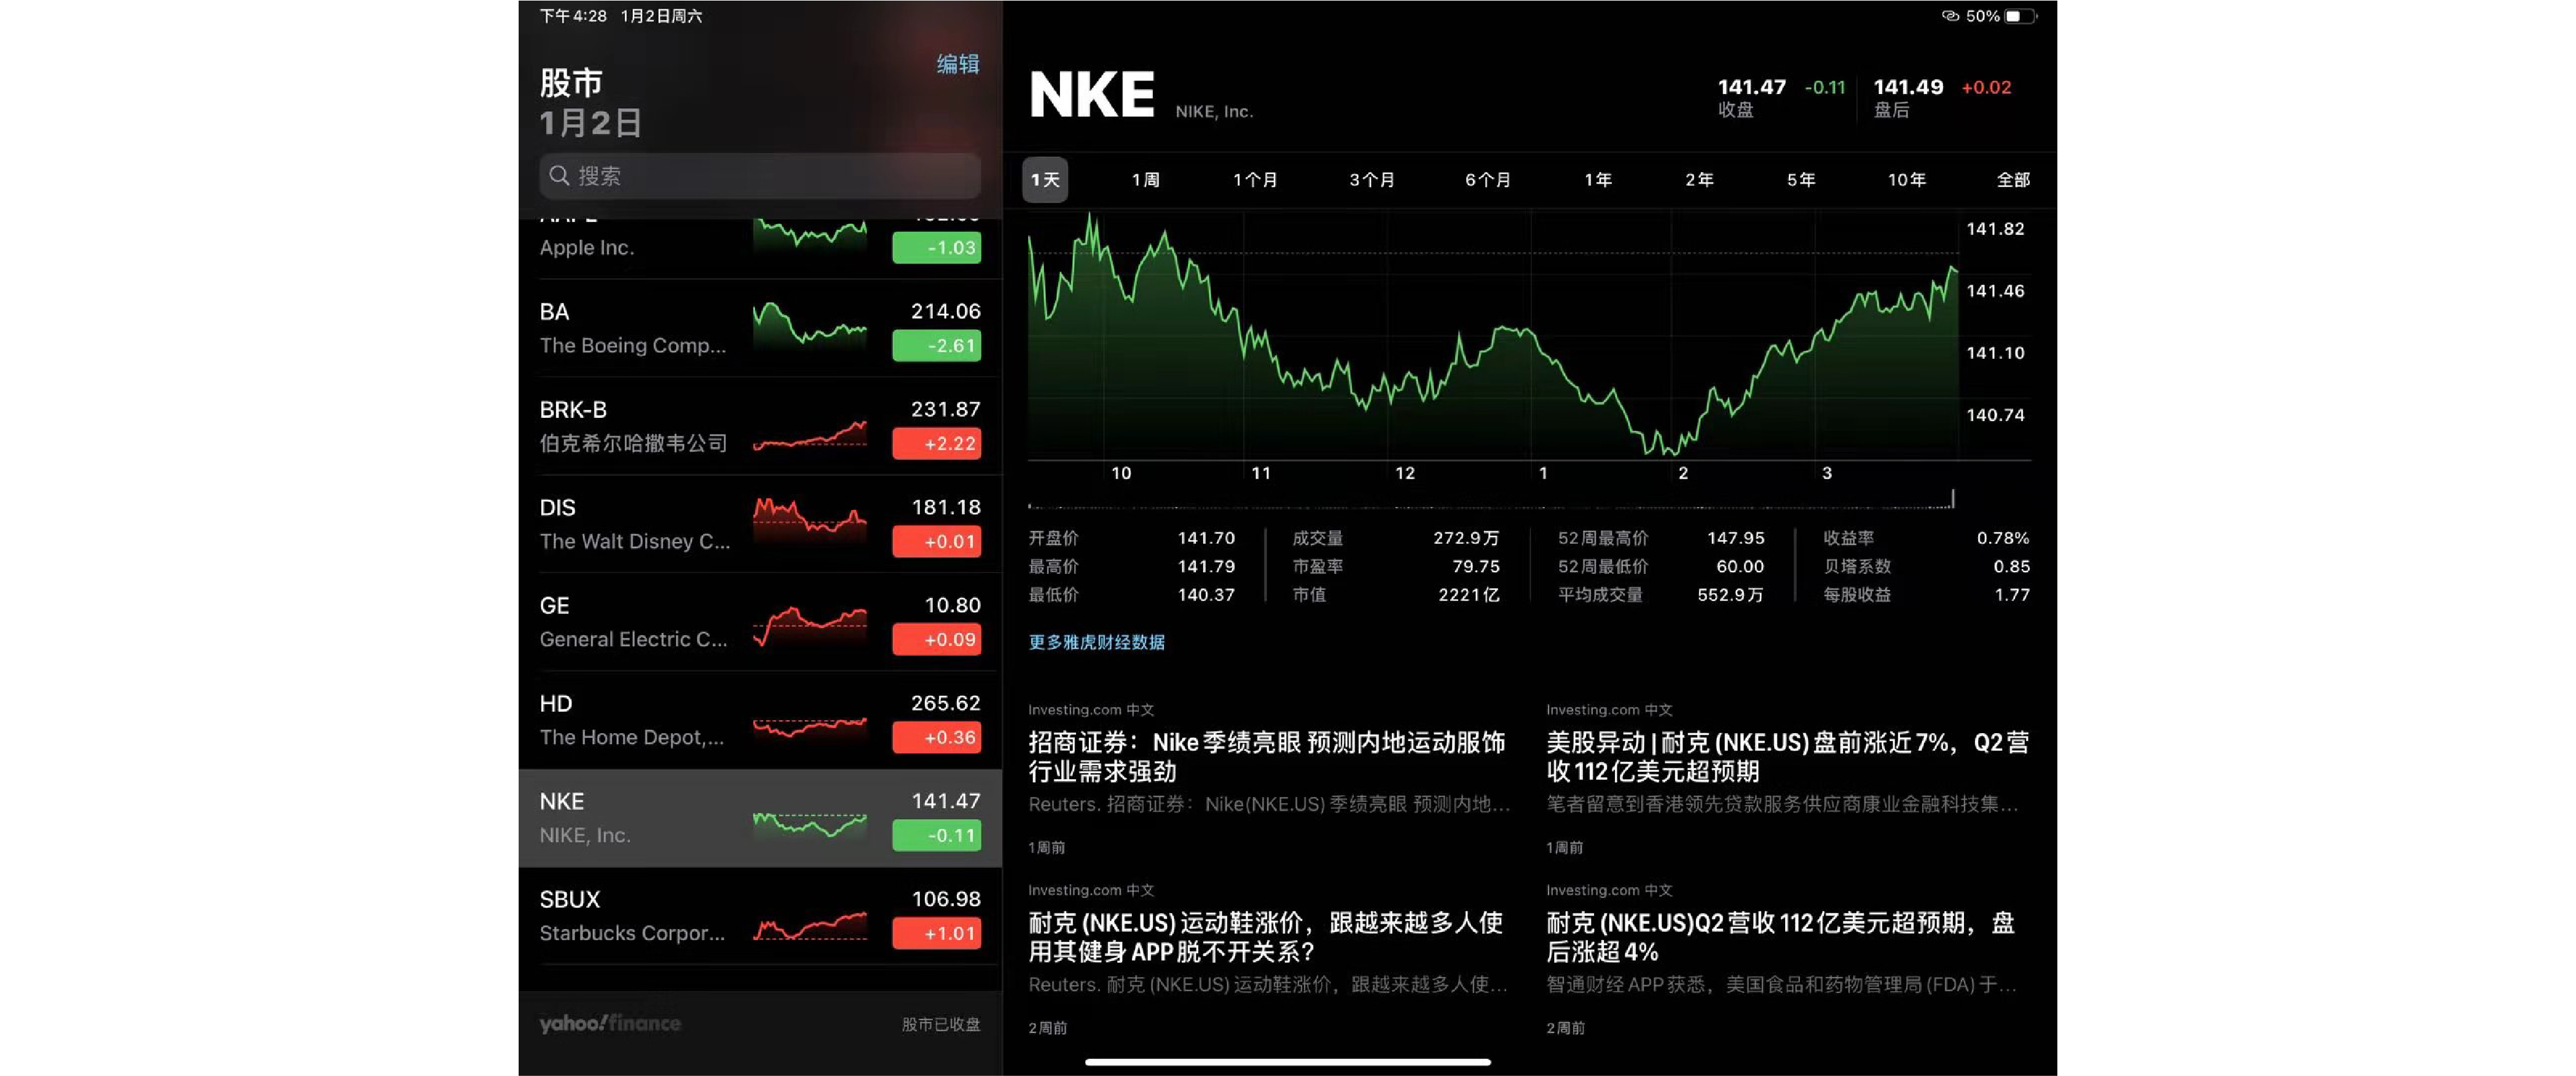The image size is (2576, 1076).
Task: Select the 1周 time range tab
Action: click(1145, 180)
